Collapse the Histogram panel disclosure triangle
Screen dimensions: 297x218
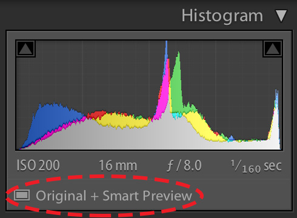[281, 16]
